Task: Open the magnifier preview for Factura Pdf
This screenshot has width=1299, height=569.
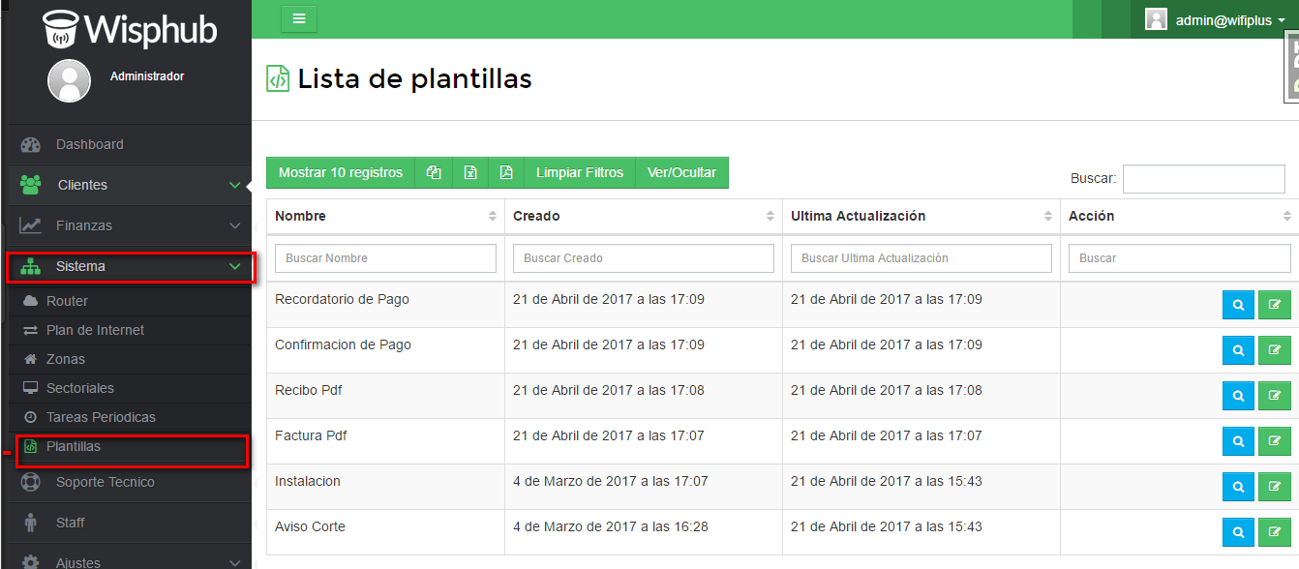Action: 1238,441
